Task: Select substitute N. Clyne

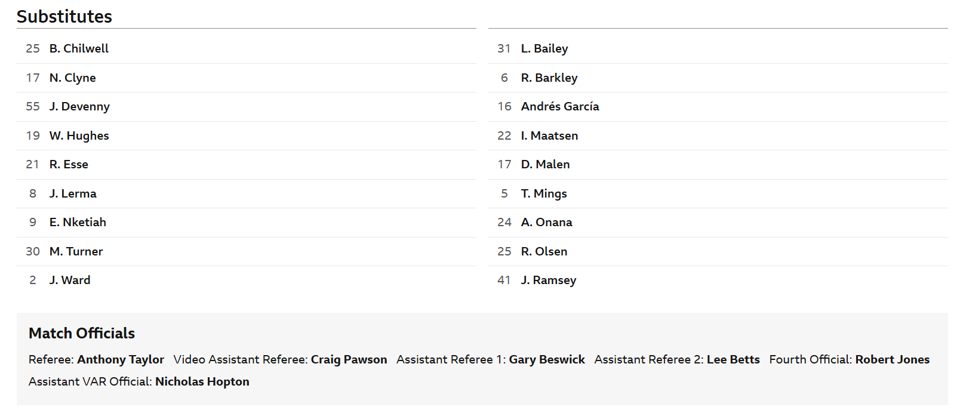Action: click(x=72, y=78)
